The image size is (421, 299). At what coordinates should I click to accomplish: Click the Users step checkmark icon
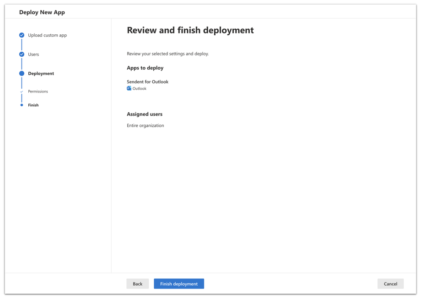click(x=22, y=54)
